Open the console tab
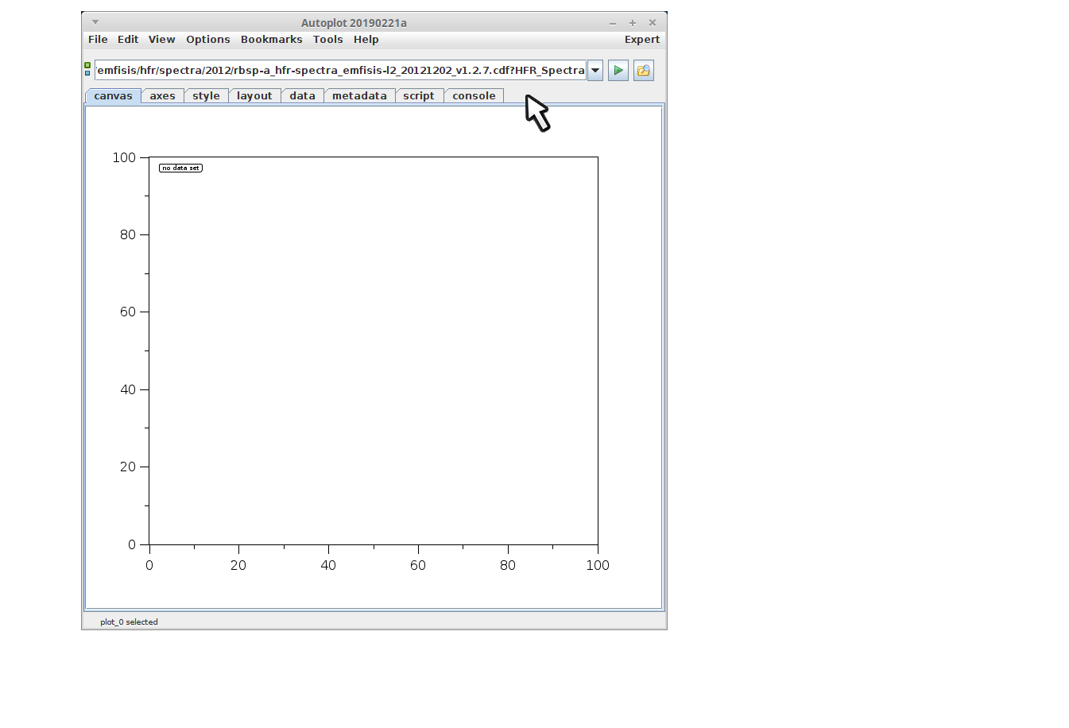This screenshot has height=728, width=1069. tap(474, 96)
